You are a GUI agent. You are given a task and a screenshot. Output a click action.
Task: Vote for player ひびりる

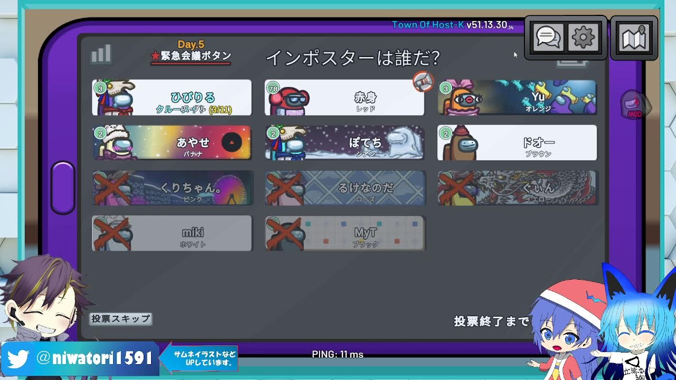(x=172, y=98)
